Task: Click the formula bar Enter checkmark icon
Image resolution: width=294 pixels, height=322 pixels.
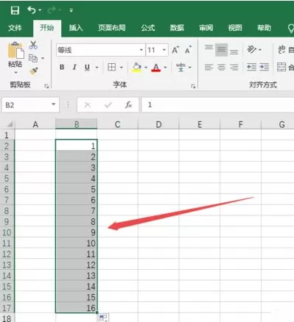Action: [x=108, y=105]
